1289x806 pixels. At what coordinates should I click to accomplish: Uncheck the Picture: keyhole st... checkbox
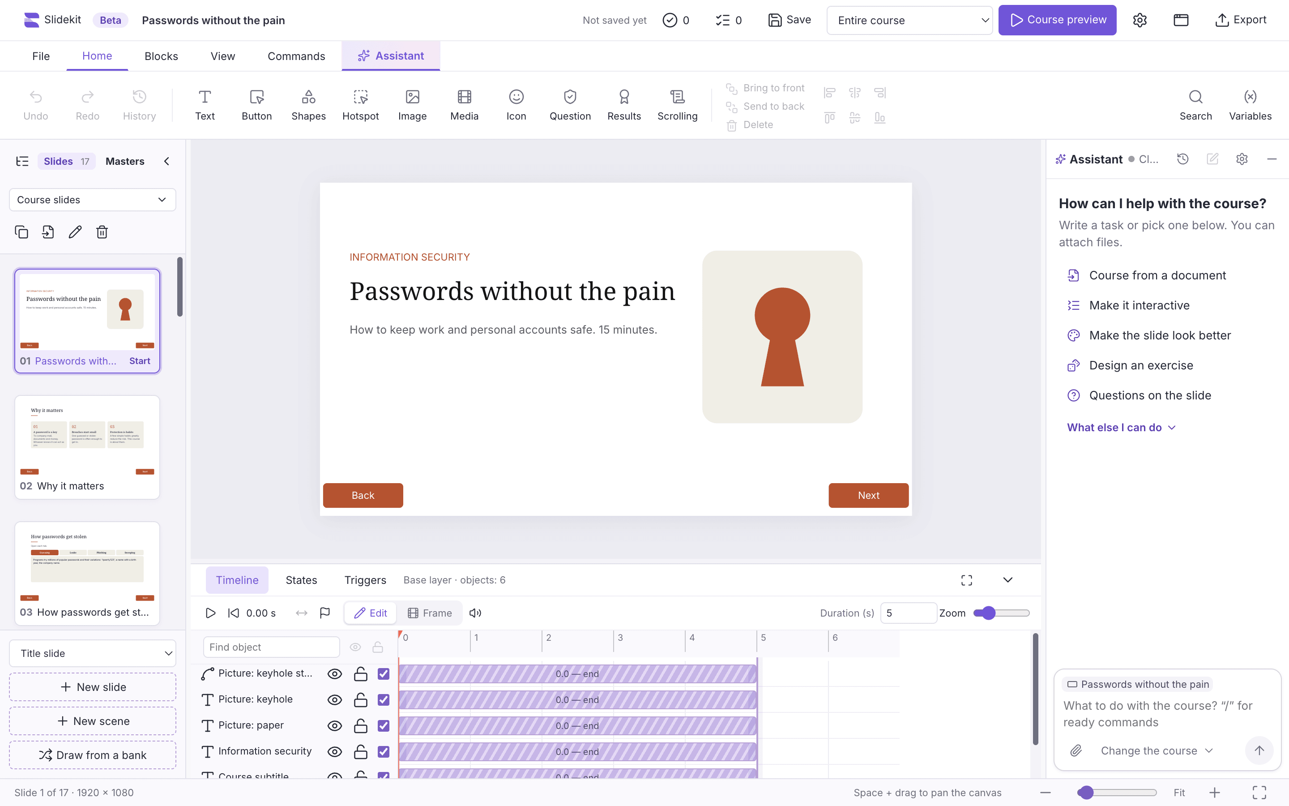[384, 674]
